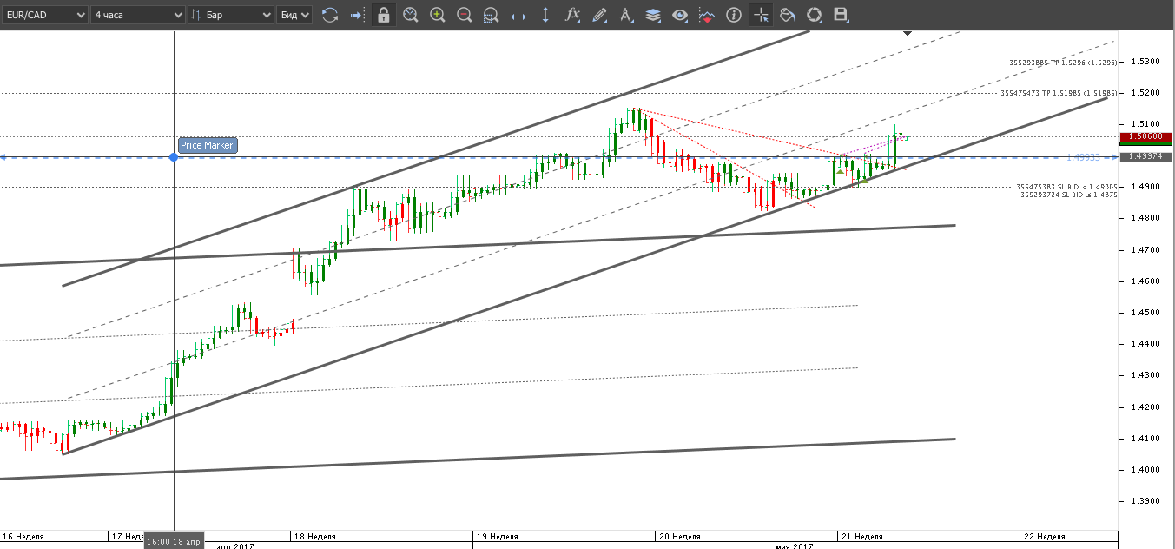This screenshot has height=549, width=1175.
Task: Click the 355475473 TP 1.51985 order label
Action: tap(1059, 92)
